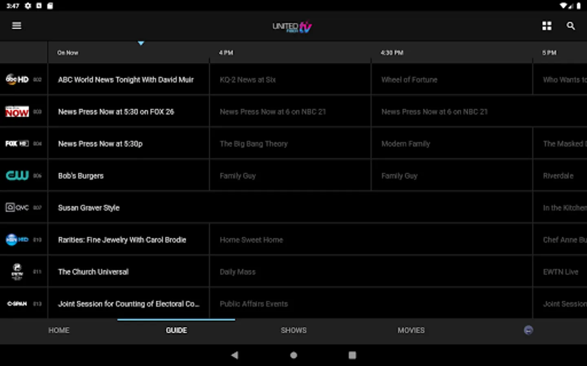Viewport: 587px width, 366px height.
Task: Select the ABC HD channel logo
Action: click(17, 79)
